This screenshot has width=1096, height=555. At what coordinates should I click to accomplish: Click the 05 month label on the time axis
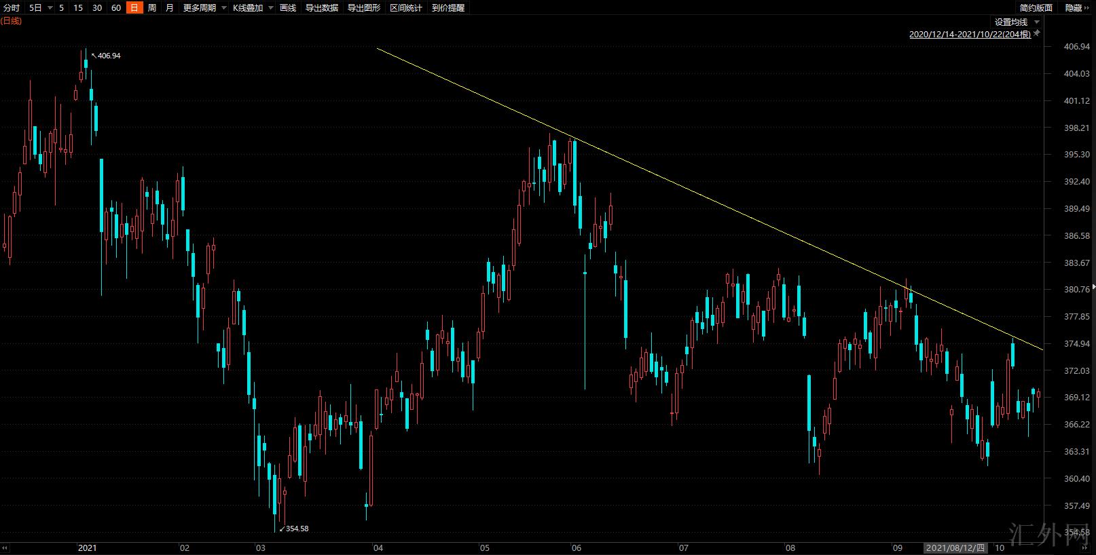coord(484,548)
